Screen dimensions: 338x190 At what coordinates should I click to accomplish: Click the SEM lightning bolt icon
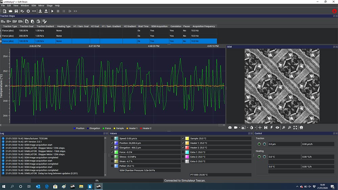[272, 128]
